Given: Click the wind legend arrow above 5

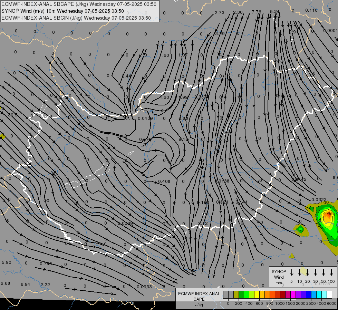Looking at the screenshot, I should 291,272.
